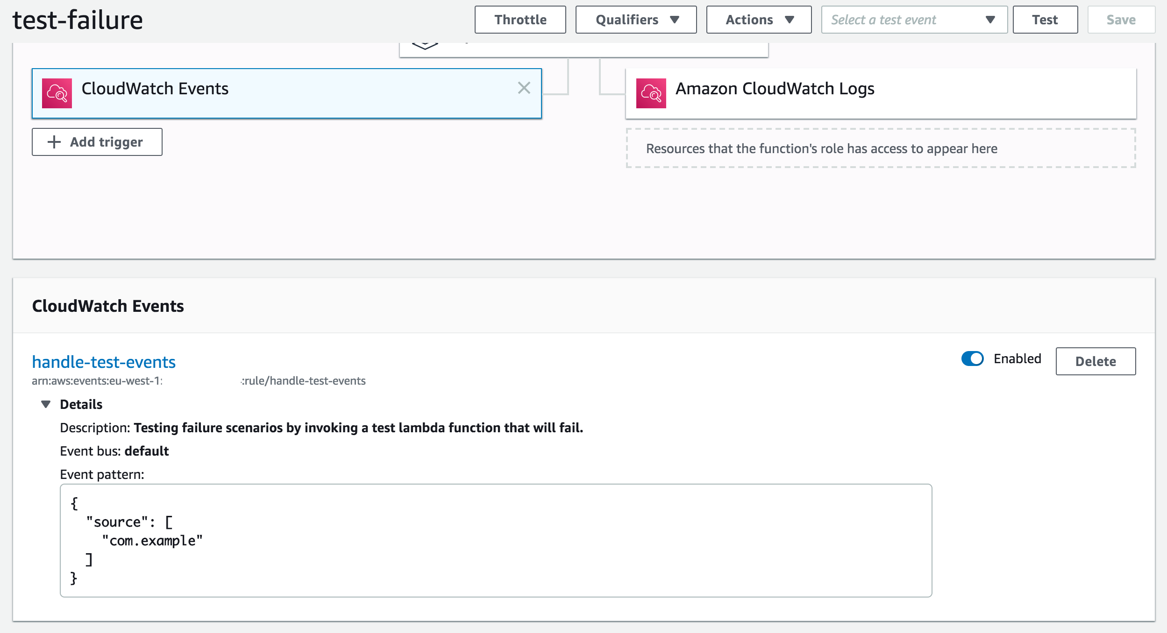Open the handle-test-events rule link
Image resolution: width=1167 pixels, height=633 pixels.
pos(104,362)
